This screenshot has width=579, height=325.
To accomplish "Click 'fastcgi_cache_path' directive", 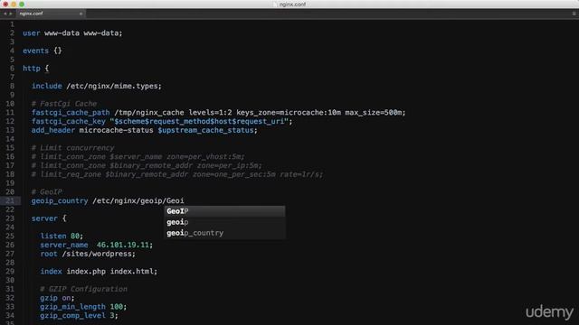I will [71, 112].
